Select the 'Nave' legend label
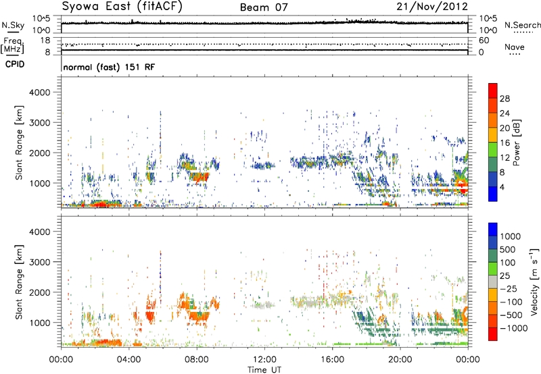The height and width of the screenshot is (374, 541). tap(515, 47)
